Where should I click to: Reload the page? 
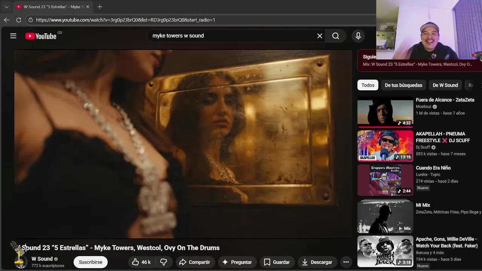(18, 20)
